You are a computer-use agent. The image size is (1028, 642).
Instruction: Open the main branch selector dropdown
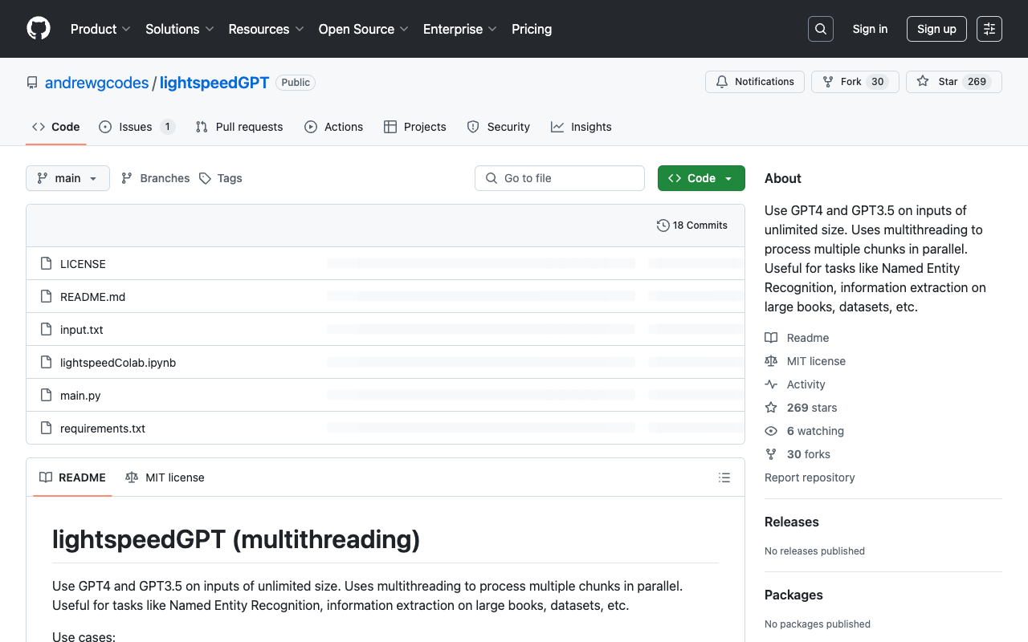(x=67, y=178)
